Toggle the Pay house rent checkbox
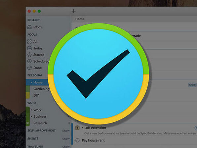This screenshot has height=148, width=197. 77,140
